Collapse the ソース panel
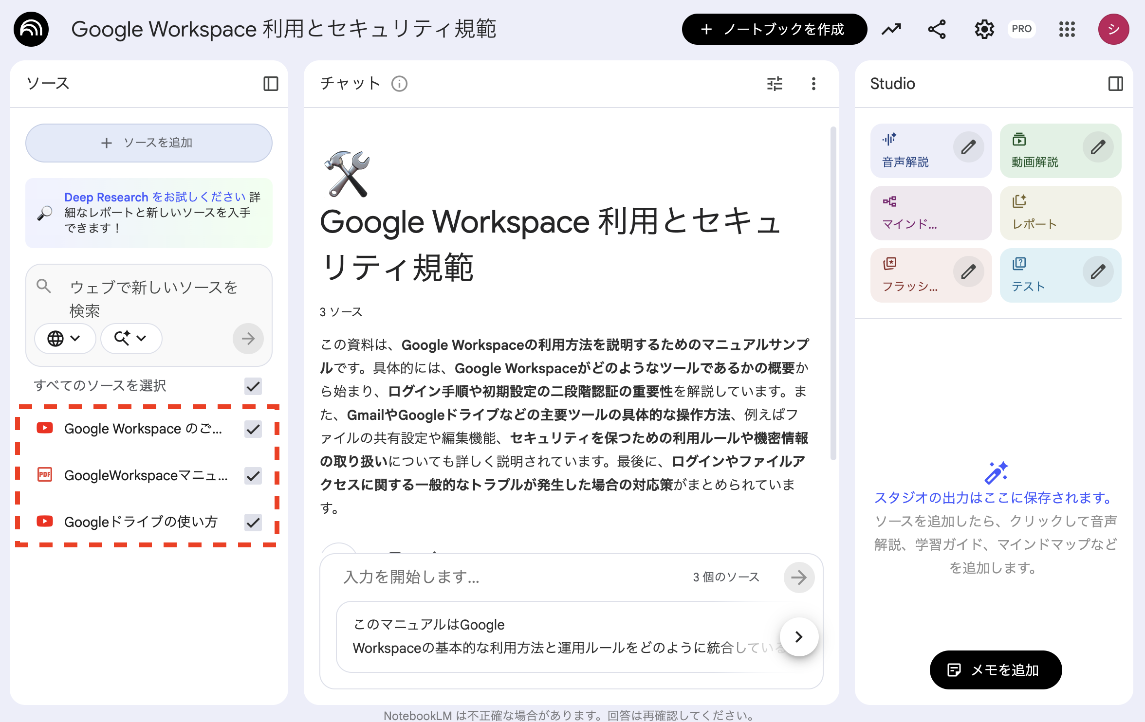This screenshot has height=722, width=1145. 271,83
